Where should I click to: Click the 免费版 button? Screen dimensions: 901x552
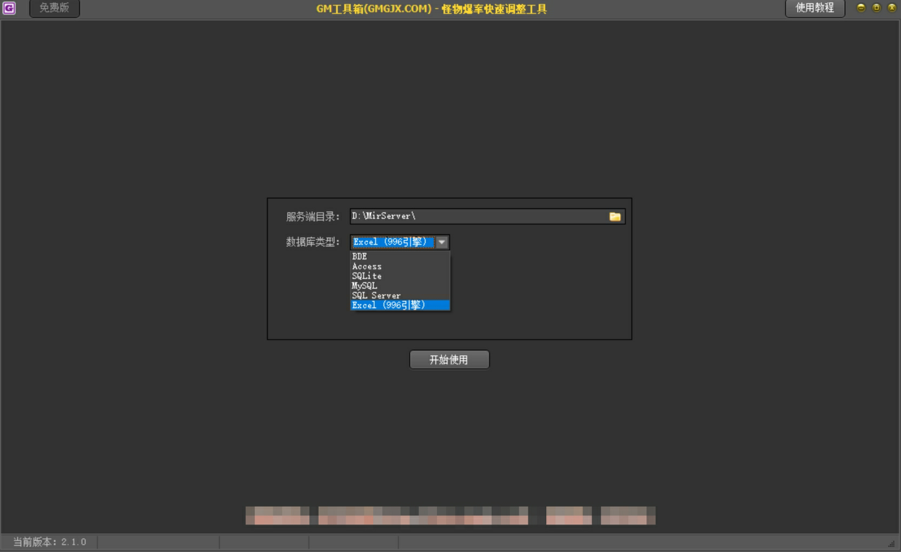pyautogui.click(x=54, y=8)
